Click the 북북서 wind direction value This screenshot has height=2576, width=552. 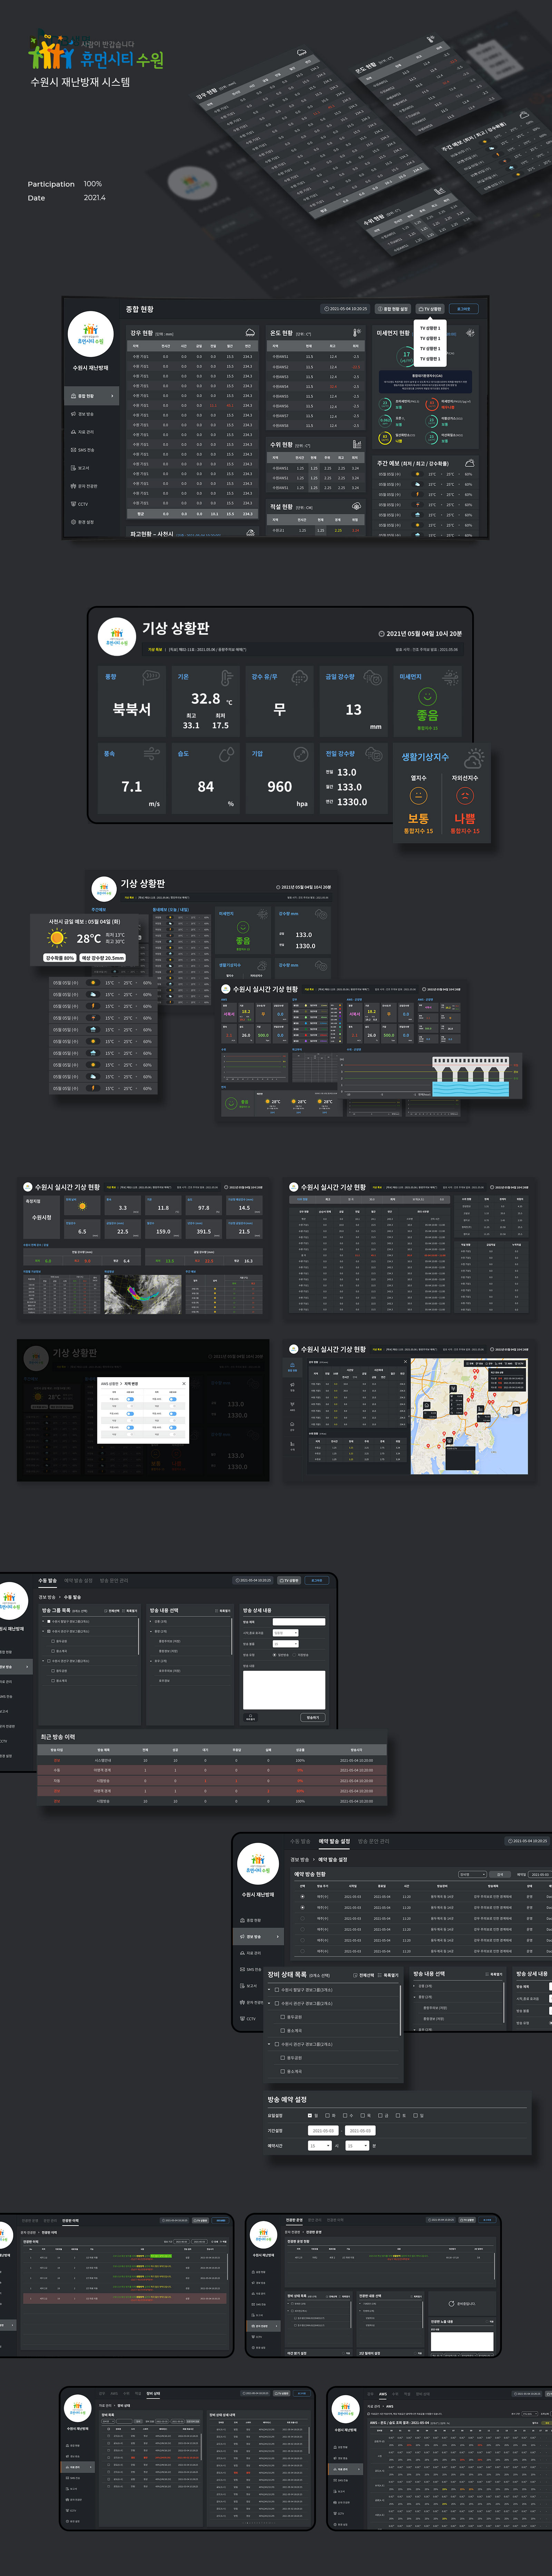tap(132, 709)
